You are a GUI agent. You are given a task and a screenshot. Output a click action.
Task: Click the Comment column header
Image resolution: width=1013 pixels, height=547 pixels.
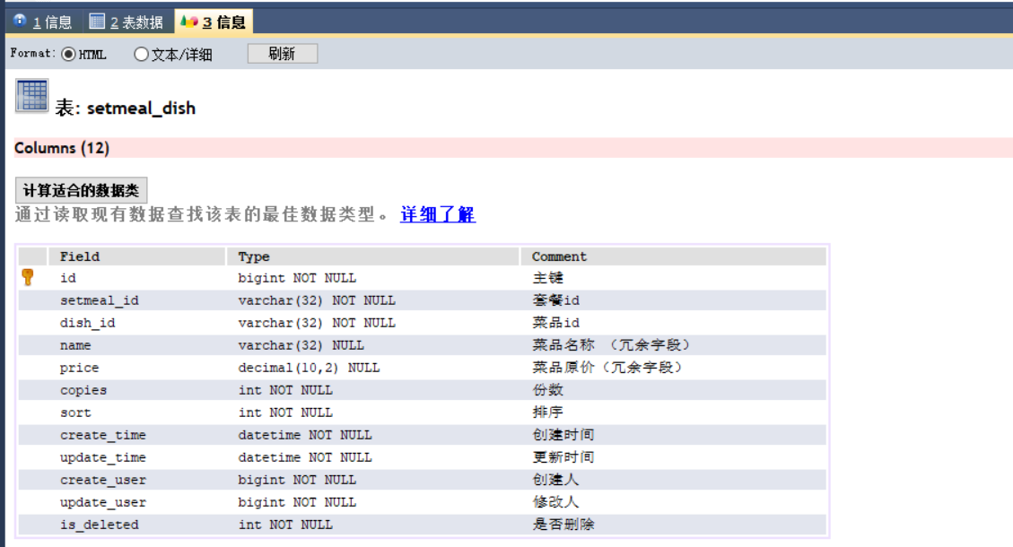click(673, 256)
